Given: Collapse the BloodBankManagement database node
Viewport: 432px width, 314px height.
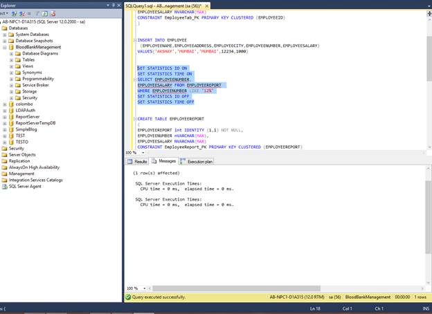Looking at the screenshot, I should (5, 47).
